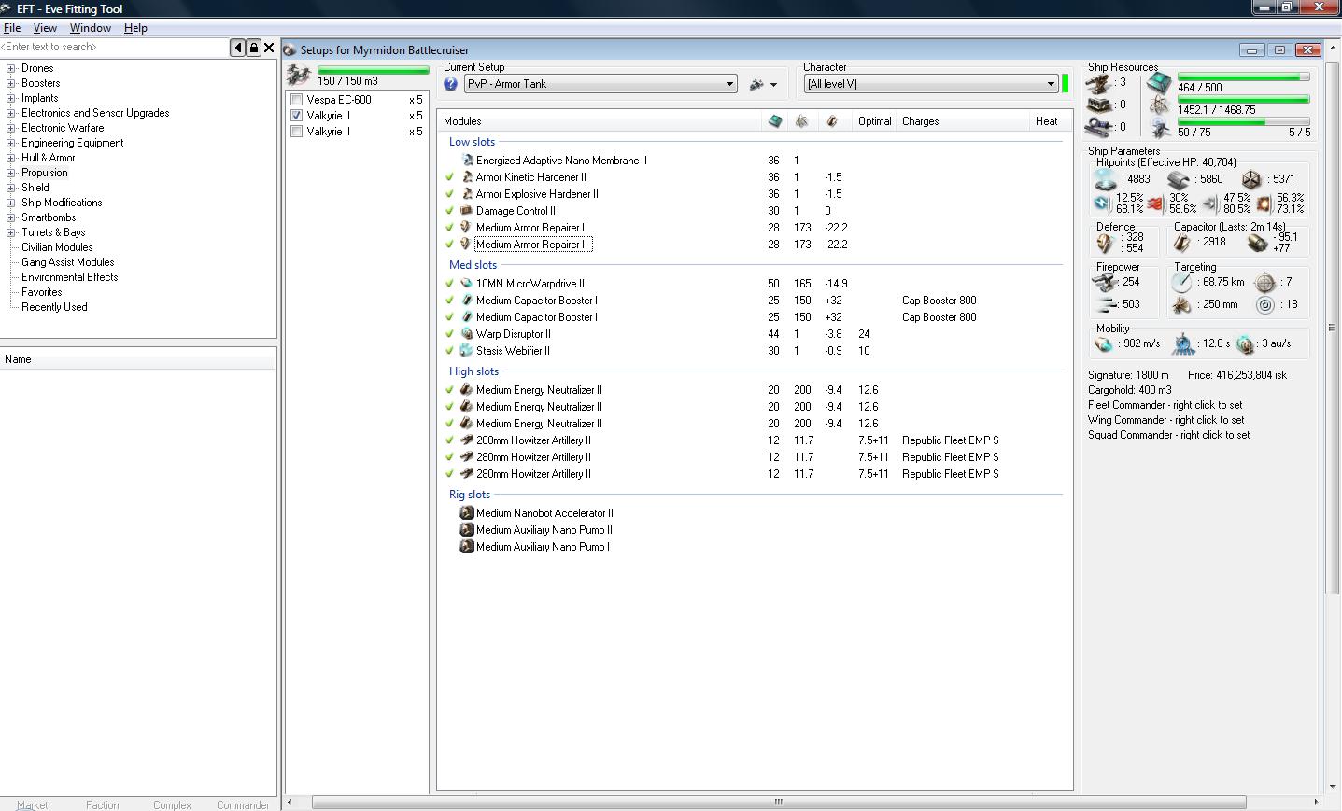Uncheck the ticked Valkyrie II drone checkbox
The image size is (1342, 811).
point(297,116)
